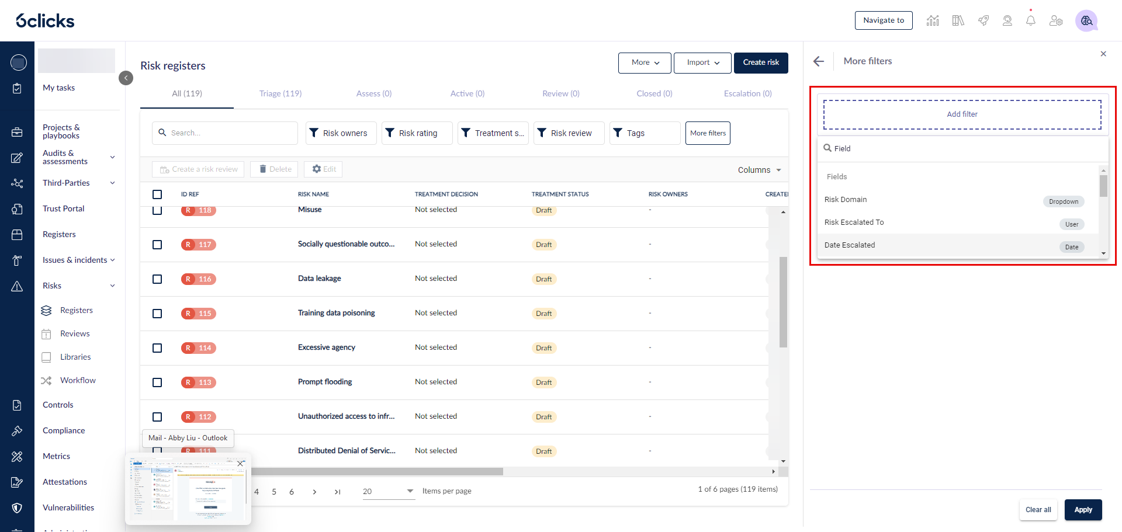Collapse the sidebar with the chevron button
Viewport: 1122px width, 532px height.
[126, 78]
